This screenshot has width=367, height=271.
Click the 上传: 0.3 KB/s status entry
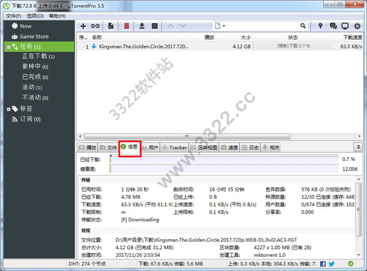pos(272,264)
